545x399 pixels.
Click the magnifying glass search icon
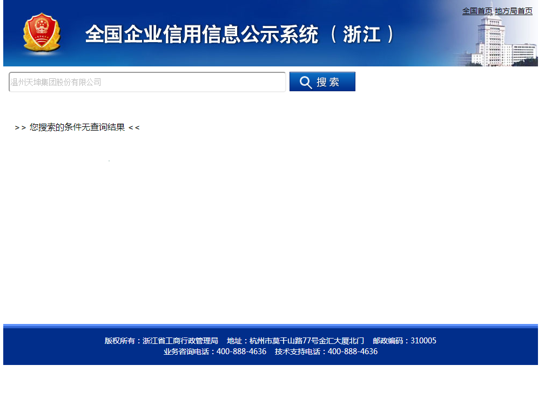306,82
